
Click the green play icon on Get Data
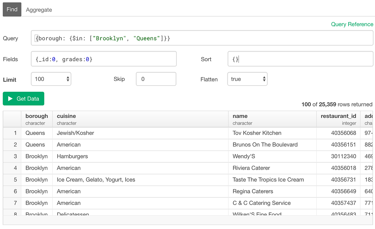(x=11, y=99)
